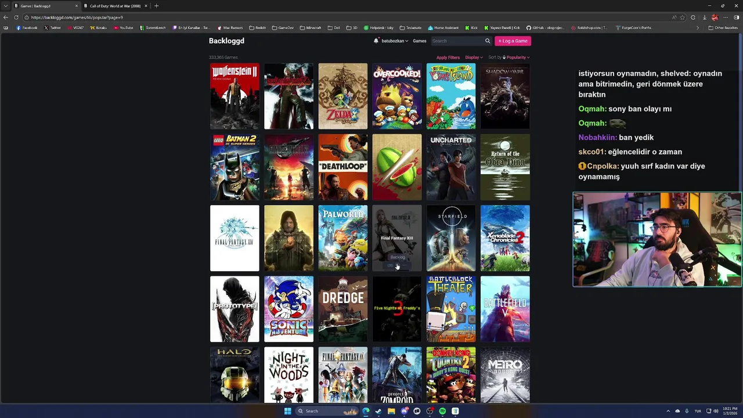Open the Kick bookmark
743x418 pixels.
(x=471, y=27)
